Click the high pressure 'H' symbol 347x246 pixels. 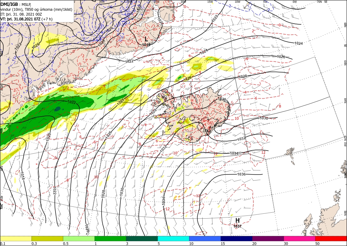(237, 220)
